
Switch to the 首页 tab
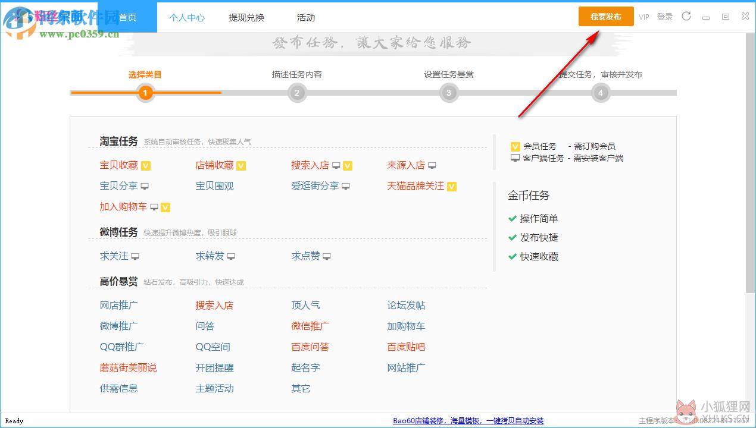click(127, 18)
